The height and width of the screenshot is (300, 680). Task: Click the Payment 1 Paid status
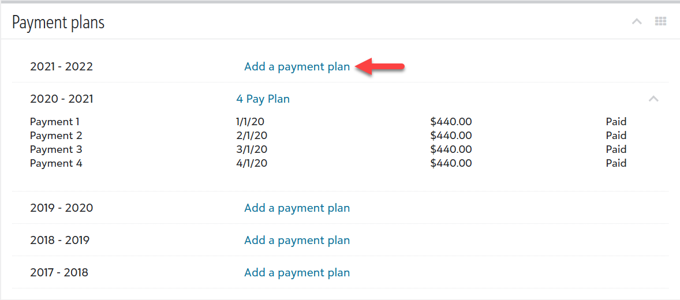tap(617, 122)
